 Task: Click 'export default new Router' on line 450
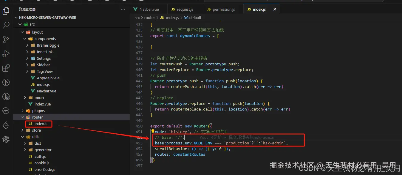[179, 126]
